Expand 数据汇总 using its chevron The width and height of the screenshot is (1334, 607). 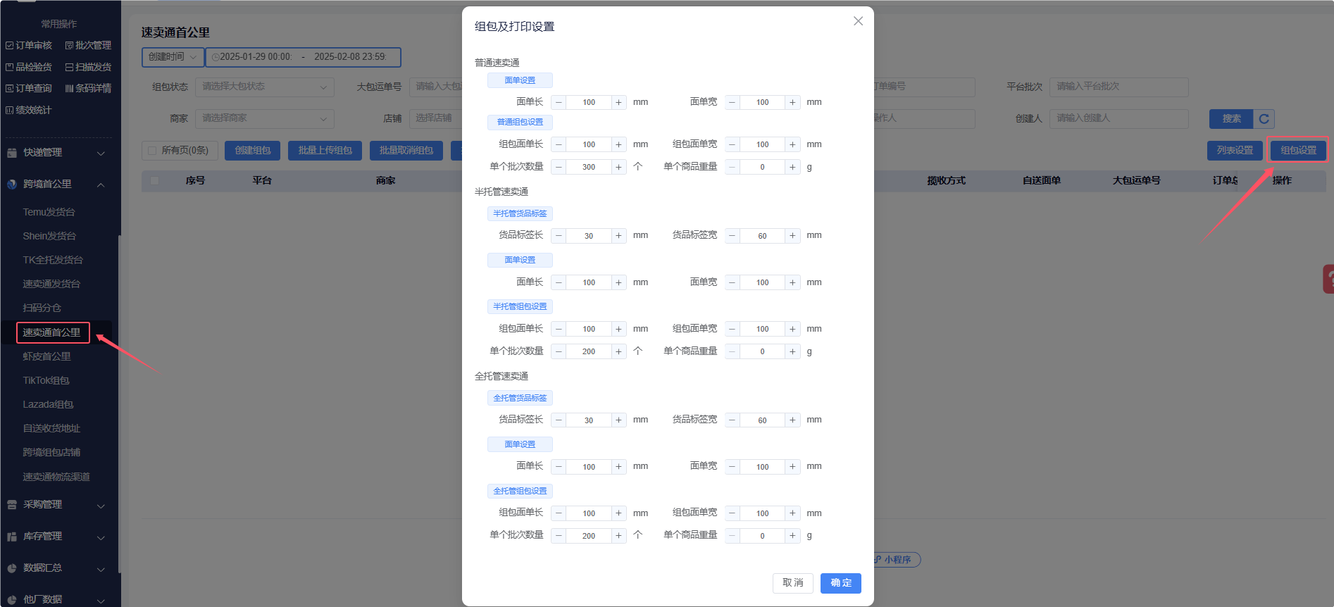[x=101, y=569]
